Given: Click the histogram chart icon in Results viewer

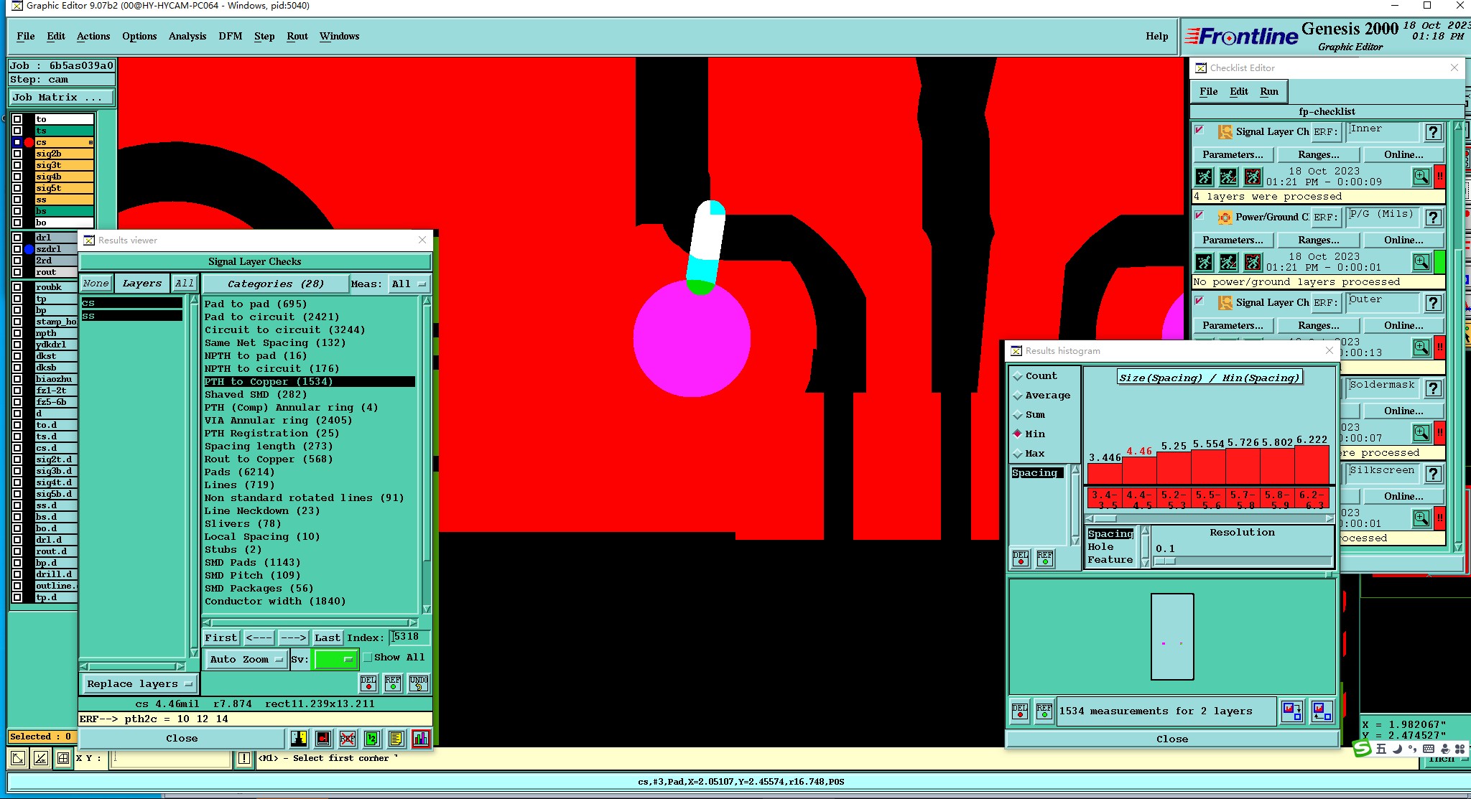Looking at the screenshot, I should pos(421,738).
